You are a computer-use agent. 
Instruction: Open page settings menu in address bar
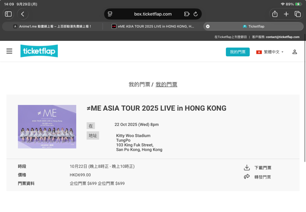110,14
